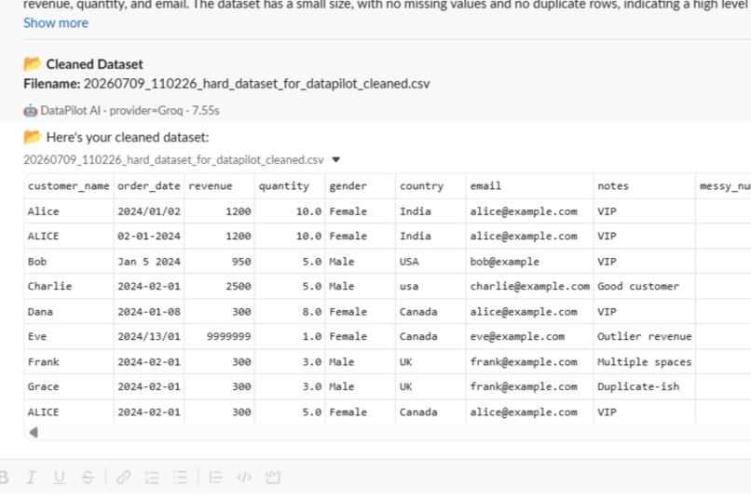Screen dimensions: 751x500
Task: Click the lowercase usa country cell
Action: 431,286
